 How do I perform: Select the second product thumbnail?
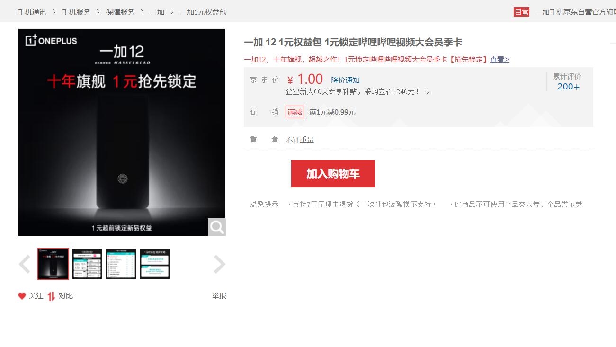tap(87, 264)
